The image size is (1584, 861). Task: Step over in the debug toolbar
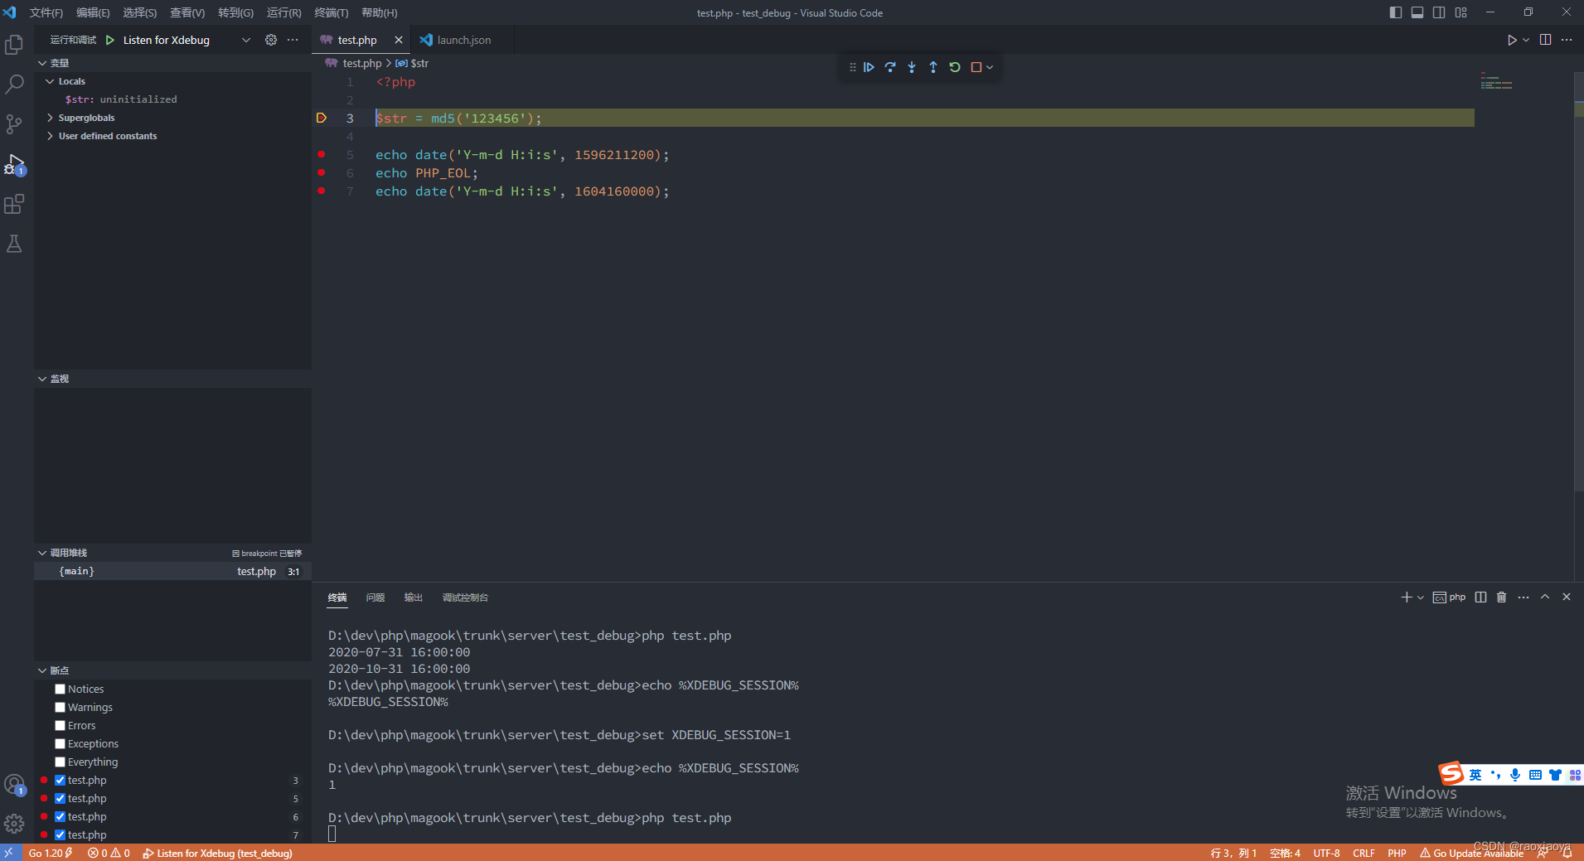click(890, 67)
